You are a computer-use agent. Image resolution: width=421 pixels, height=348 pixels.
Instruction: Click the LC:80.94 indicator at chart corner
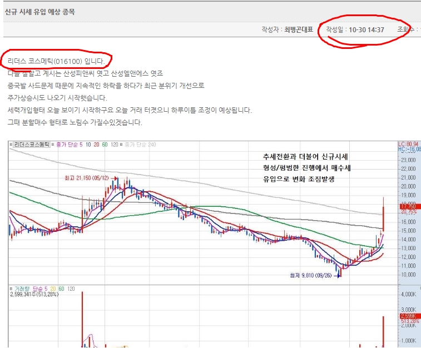tap(408, 144)
